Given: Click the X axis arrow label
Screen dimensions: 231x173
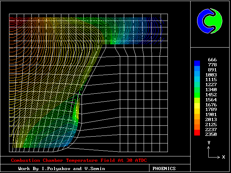Looking at the screenshot, I should (x=223, y=157).
